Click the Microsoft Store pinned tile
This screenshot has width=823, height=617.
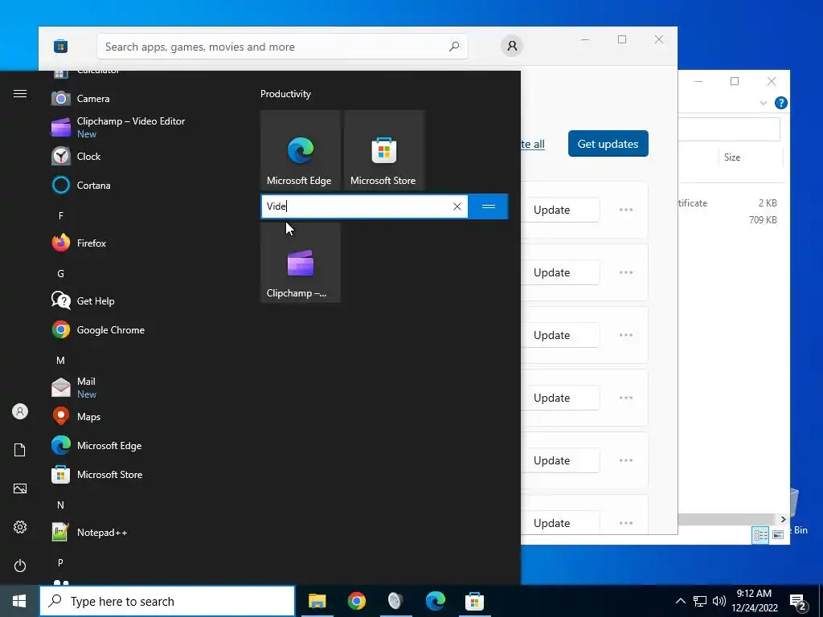pyautogui.click(x=384, y=150)
